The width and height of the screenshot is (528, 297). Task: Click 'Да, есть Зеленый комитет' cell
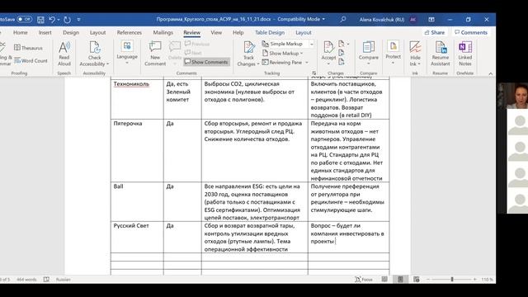(x=182, y=99)
